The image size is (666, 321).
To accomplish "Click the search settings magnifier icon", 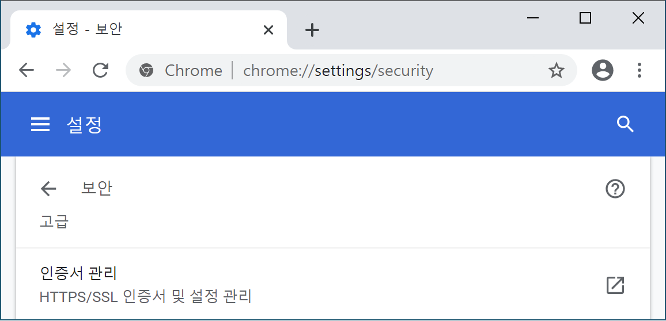I will (625, 124).
